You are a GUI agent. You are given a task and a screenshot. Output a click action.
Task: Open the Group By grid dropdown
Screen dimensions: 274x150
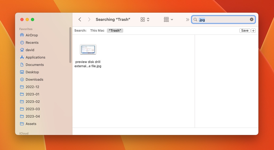point(168,20)
